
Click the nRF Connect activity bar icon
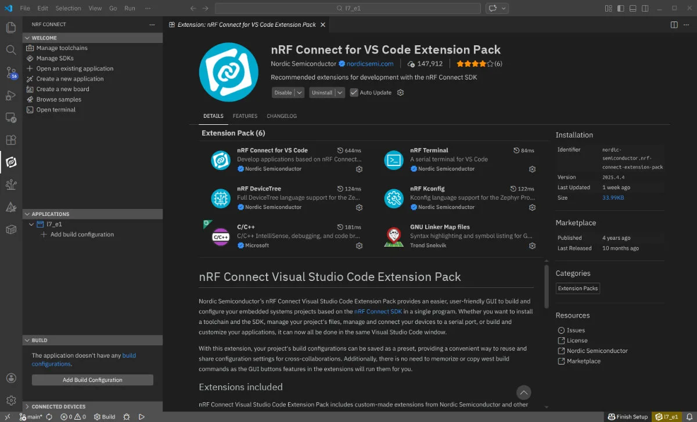coord(10,162)
